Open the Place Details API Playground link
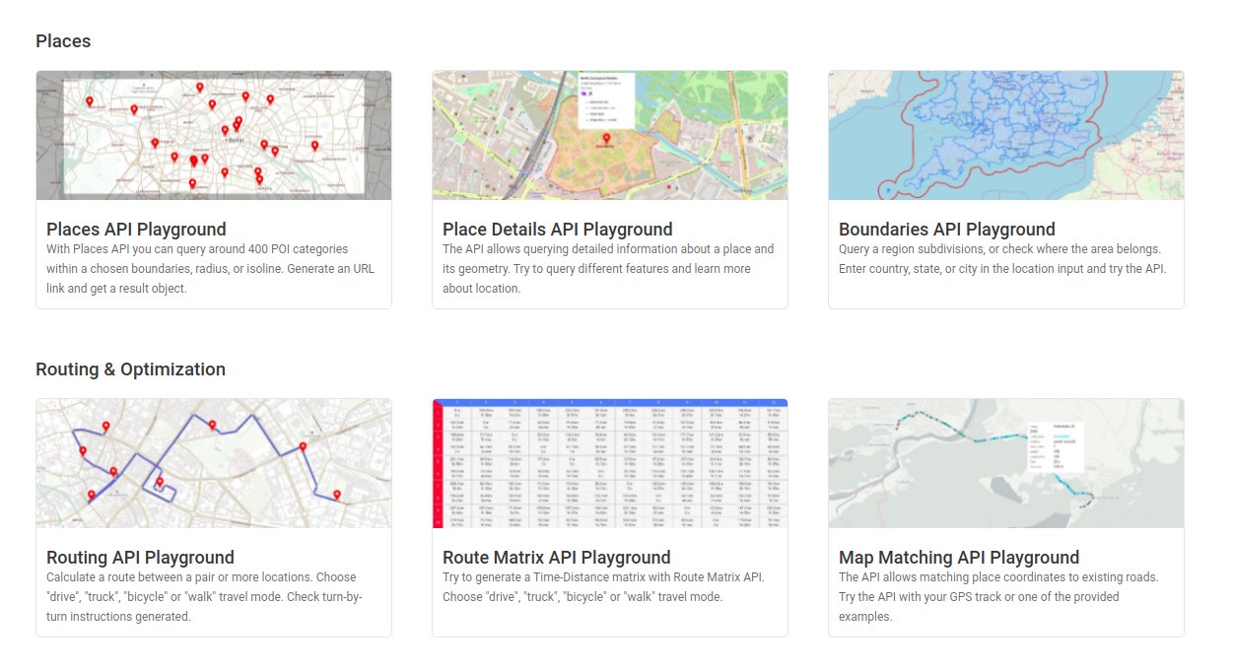The image size is (1233, 671). [x=558, y=229]
